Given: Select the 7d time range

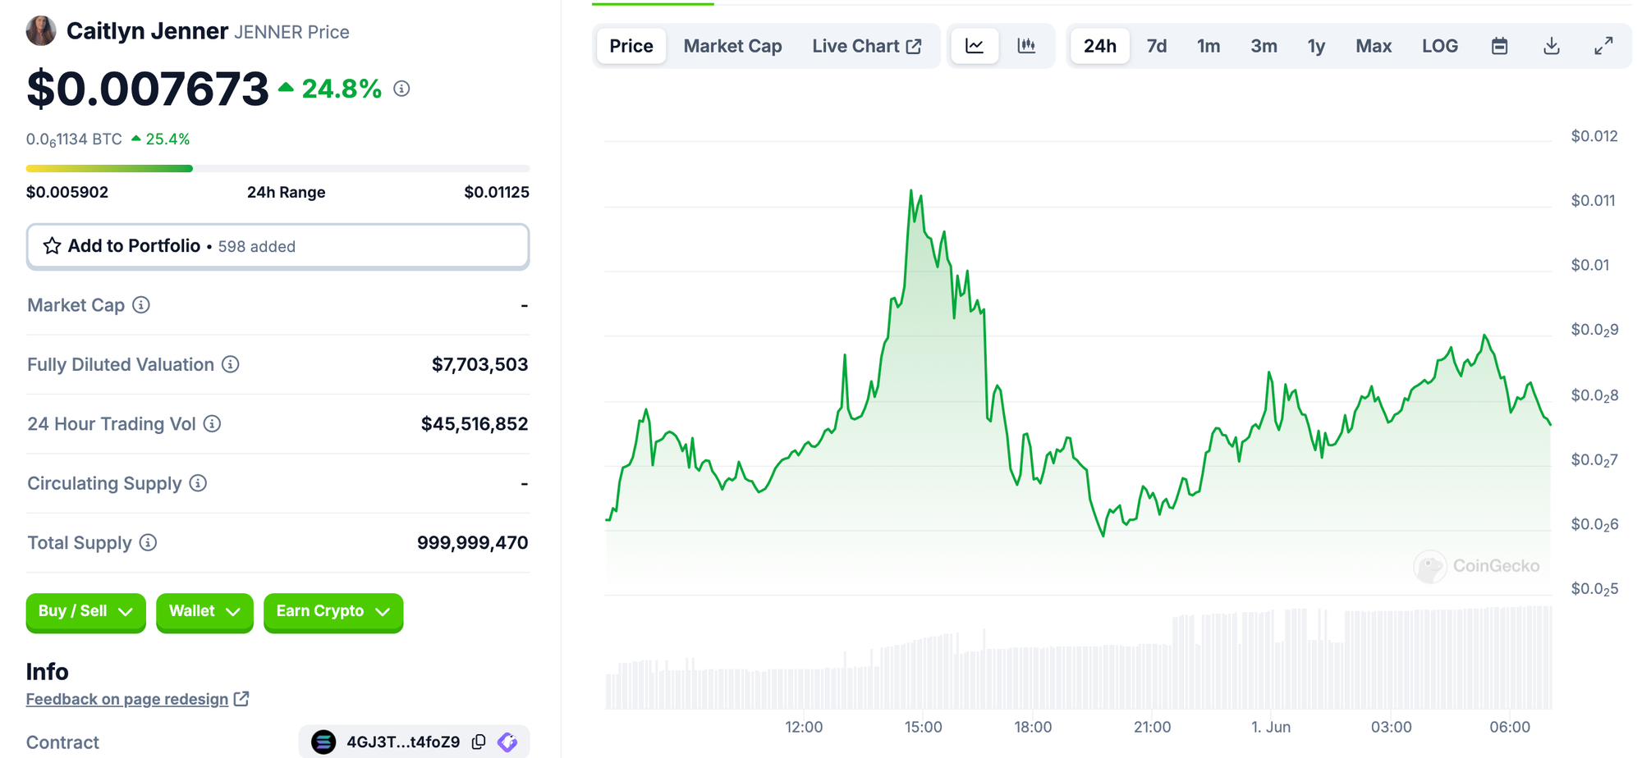Looking at the screenshot, I should tap(1157, 46).
